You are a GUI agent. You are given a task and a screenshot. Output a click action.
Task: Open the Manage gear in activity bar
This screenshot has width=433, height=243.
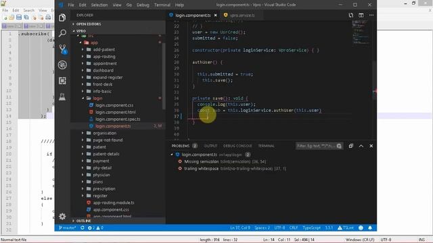[x=62, y=217]
